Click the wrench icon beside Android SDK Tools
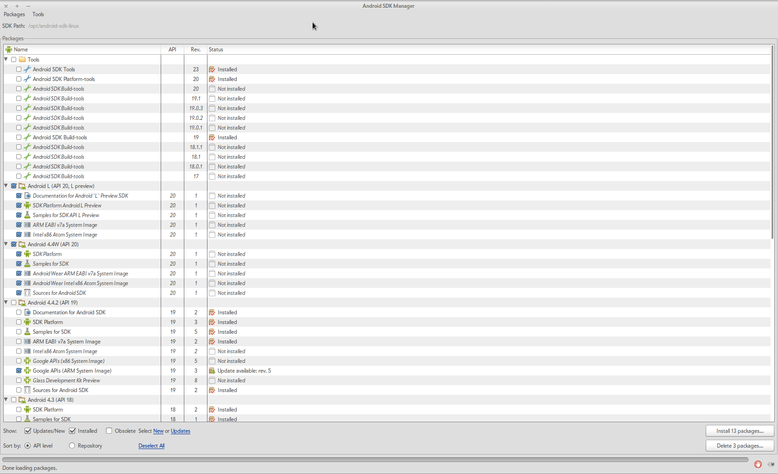 (27, 69)
